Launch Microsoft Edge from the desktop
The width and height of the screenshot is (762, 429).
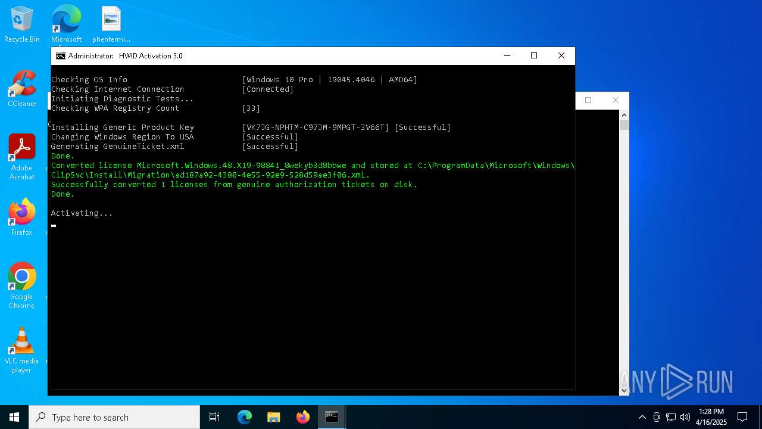[66, 24]
